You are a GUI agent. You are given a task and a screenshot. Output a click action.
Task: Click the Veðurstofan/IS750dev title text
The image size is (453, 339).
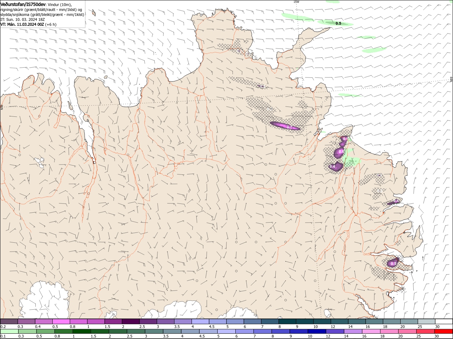[x=23, y=4]
